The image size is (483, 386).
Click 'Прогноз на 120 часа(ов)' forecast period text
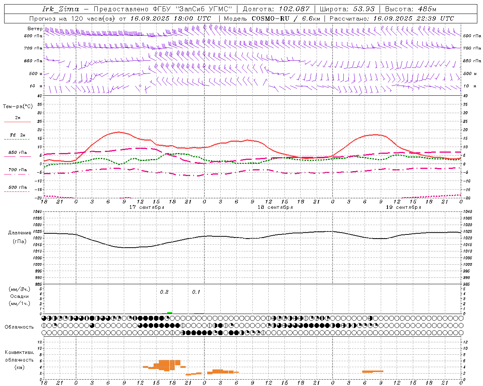click(72, 18)
